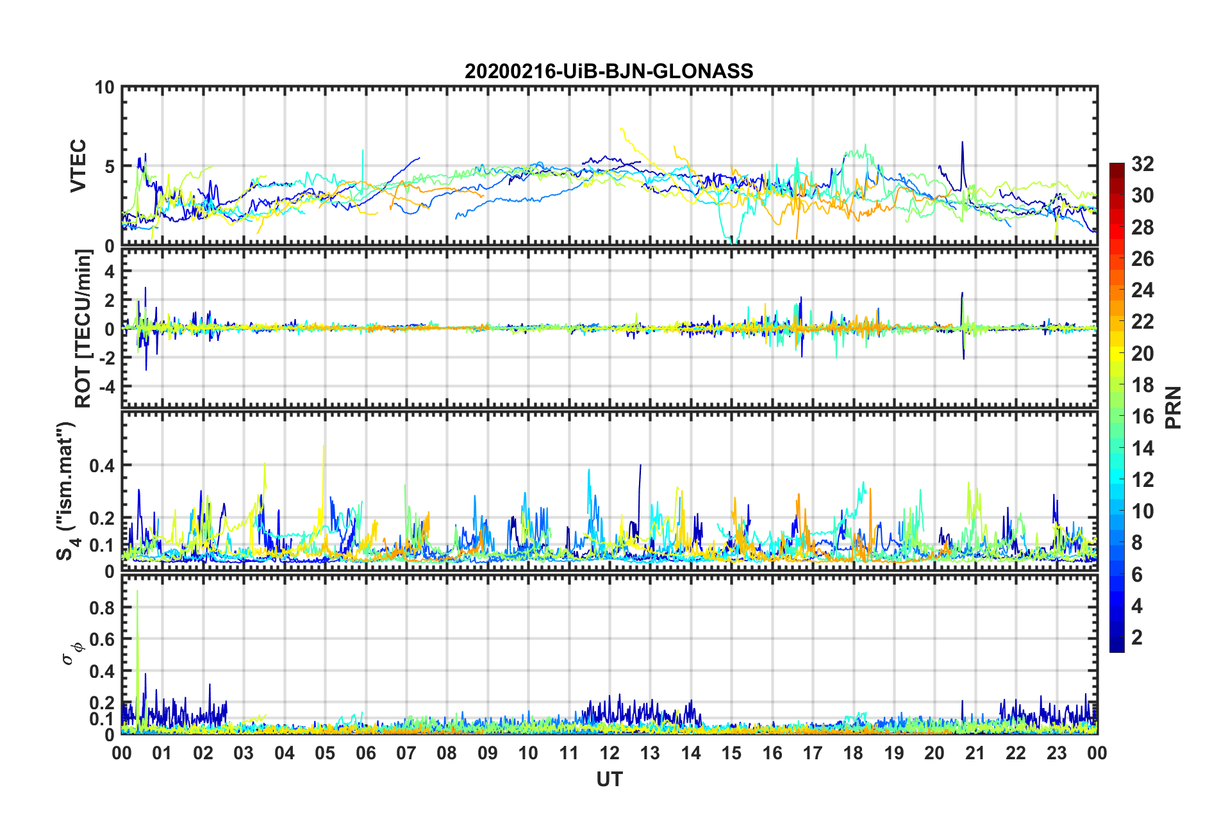
Task: Click inside the VTEC plot panel
Action: click(609, 166)
